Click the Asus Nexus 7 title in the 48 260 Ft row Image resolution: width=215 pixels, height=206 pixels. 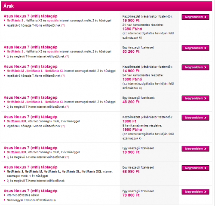pyautogui.click(x=31, y=97)
